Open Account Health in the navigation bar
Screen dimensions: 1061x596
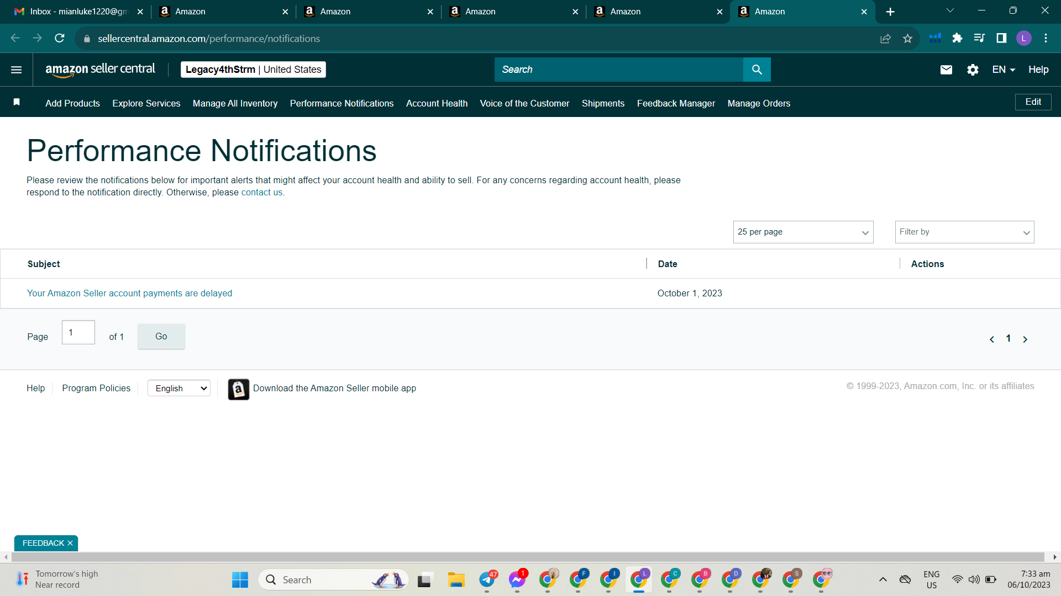[437, 103]
